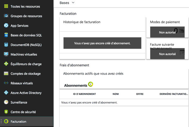Expand the Bases dropdown chevron
The image size is (189, 127).
pos(73,3)
